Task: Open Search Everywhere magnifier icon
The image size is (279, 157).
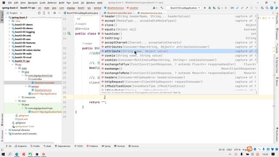Action: point(267,8)
